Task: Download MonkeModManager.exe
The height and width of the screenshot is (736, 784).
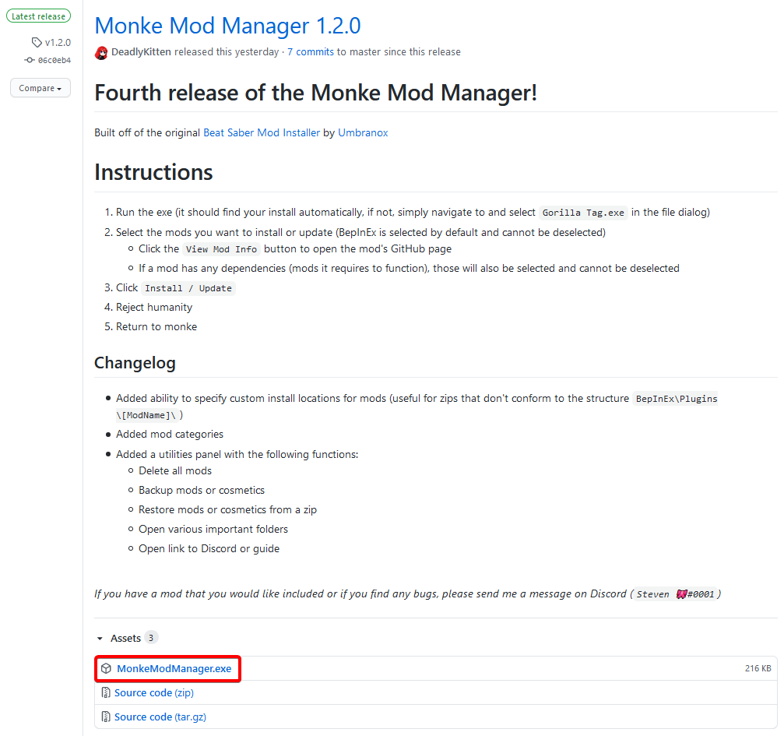Action: [174, 669]
